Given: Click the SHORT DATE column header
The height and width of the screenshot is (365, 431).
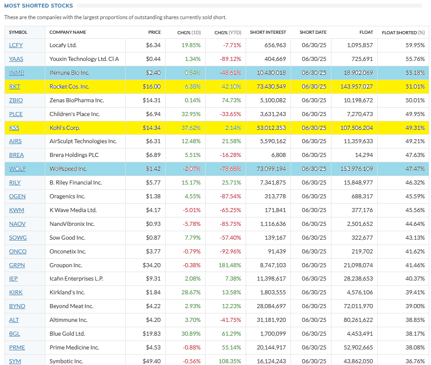Looking at the screenshot, I should [313, 32].
